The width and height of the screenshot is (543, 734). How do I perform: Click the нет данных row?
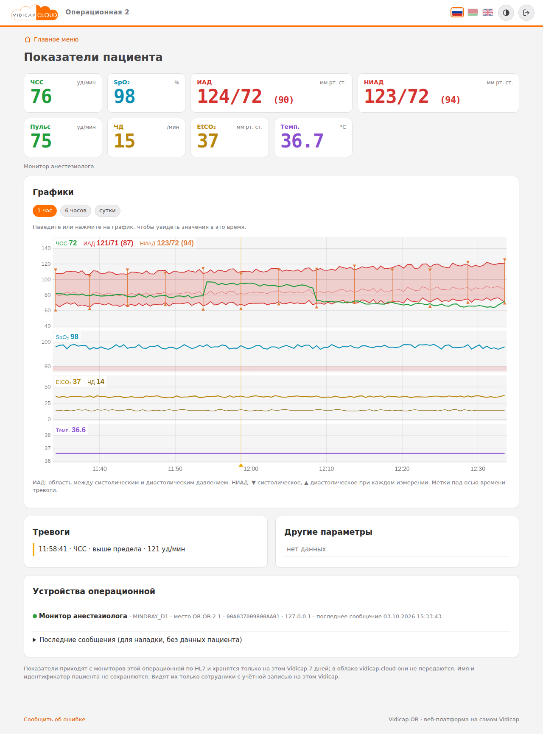click(x=397, y=549)
